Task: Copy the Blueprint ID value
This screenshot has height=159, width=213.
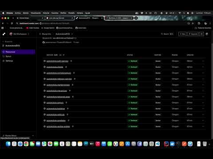Action: click(x=75, y=38)
